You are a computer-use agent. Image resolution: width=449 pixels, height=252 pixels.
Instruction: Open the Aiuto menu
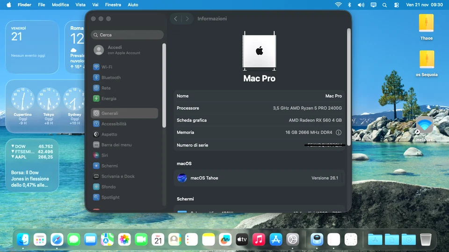click(133, 5)
